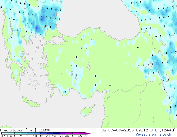Click the legend value '30'
The height and width of the screenshot is (137, 177).
61,136
